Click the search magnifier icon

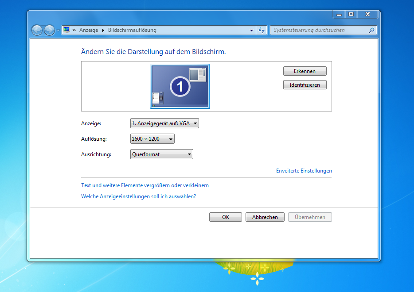point(371,30)
